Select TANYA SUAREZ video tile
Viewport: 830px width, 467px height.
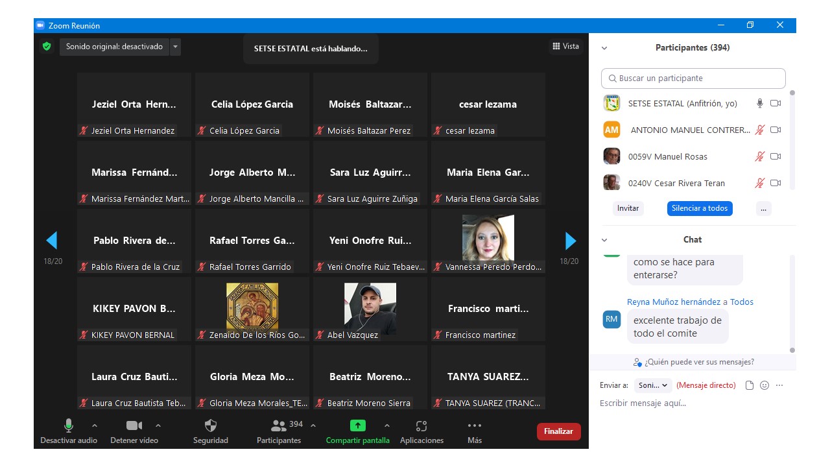488,377
